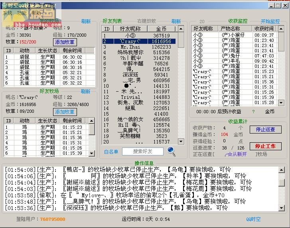290x228 pixels.
Task: Click the magnifier search icon
Action: (171, 151)
